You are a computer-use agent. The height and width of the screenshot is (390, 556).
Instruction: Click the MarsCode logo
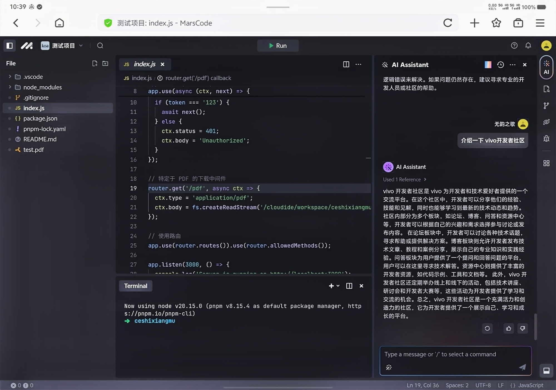pyautogui.click(x=27, y=46)
